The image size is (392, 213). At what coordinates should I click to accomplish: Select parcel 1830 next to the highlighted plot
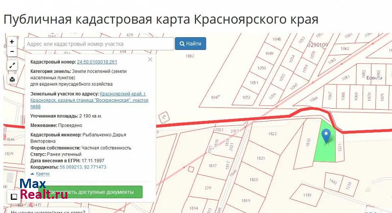pyautogui.click(x=308, y=142)
